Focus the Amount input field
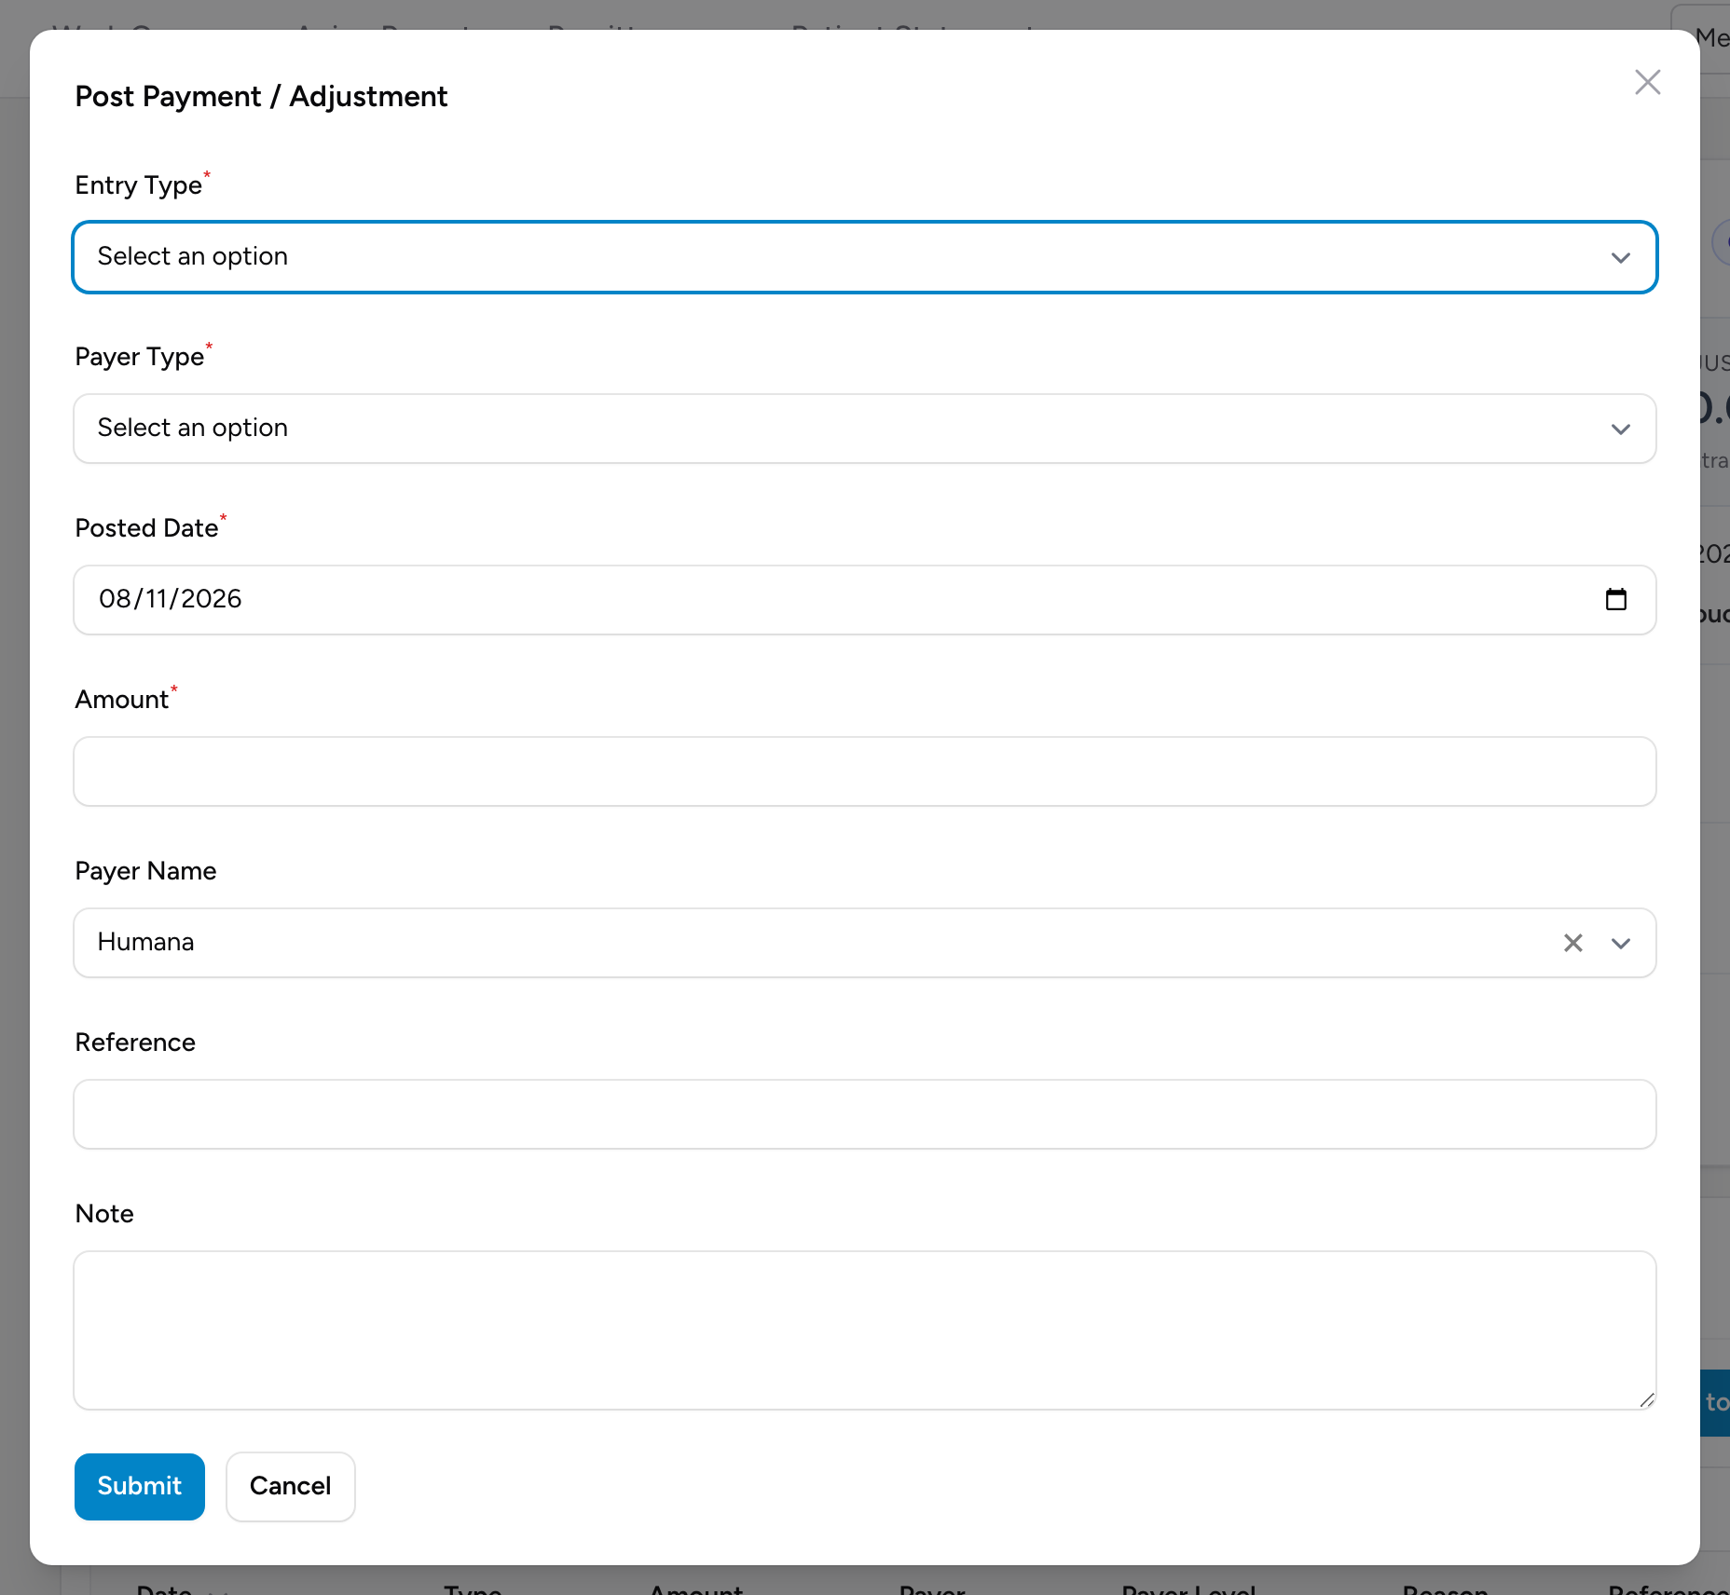1730x1595 pixels. 865,771
